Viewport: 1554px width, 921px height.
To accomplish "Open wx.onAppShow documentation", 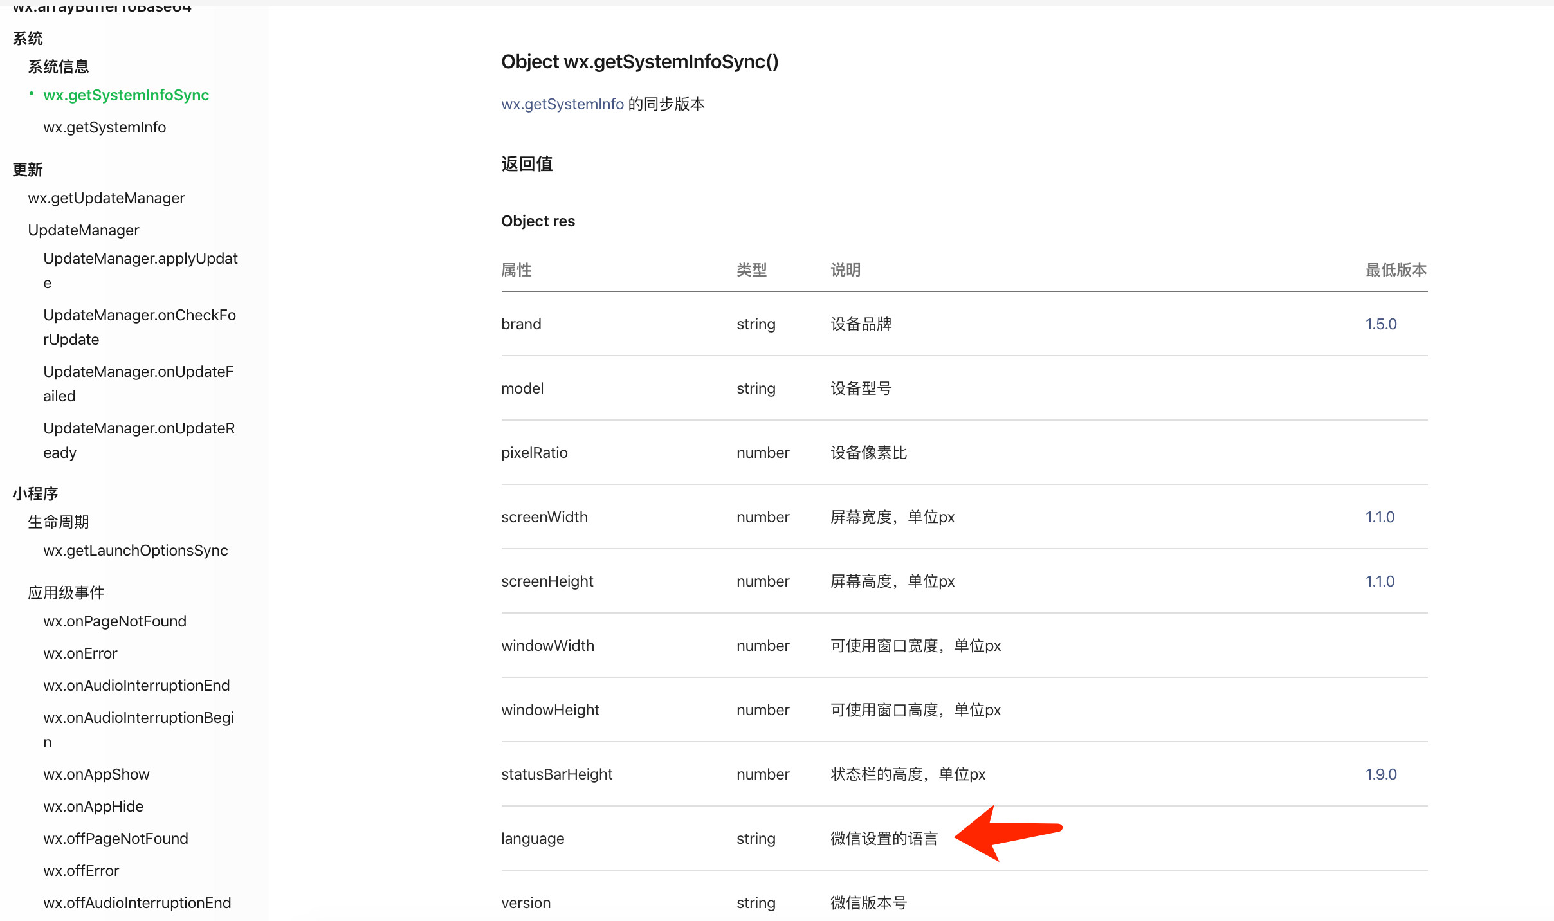I will click(96, 774).
